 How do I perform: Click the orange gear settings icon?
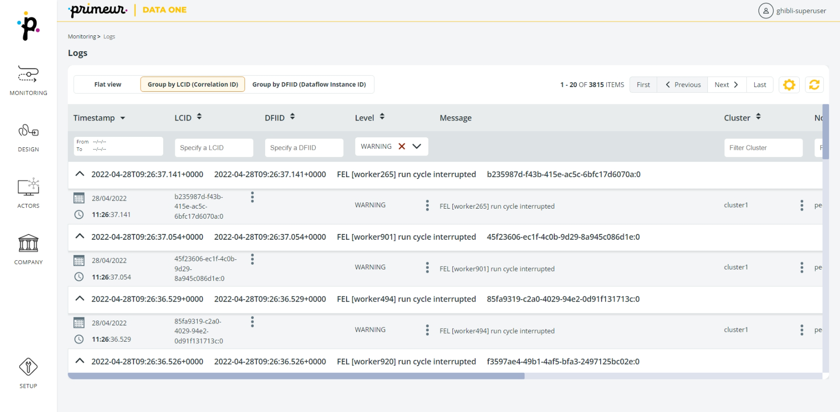pyautogui.click(x=789, y=85)
